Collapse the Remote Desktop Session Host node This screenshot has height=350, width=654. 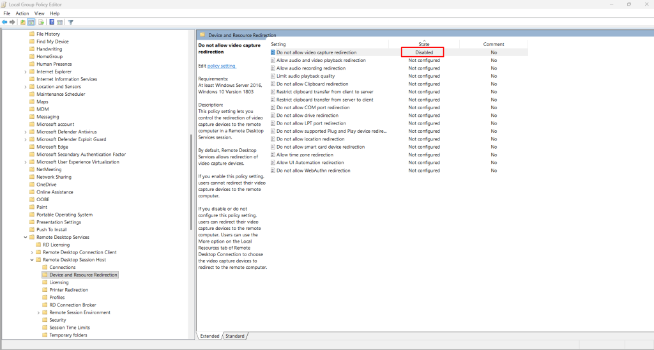(31, 260)
